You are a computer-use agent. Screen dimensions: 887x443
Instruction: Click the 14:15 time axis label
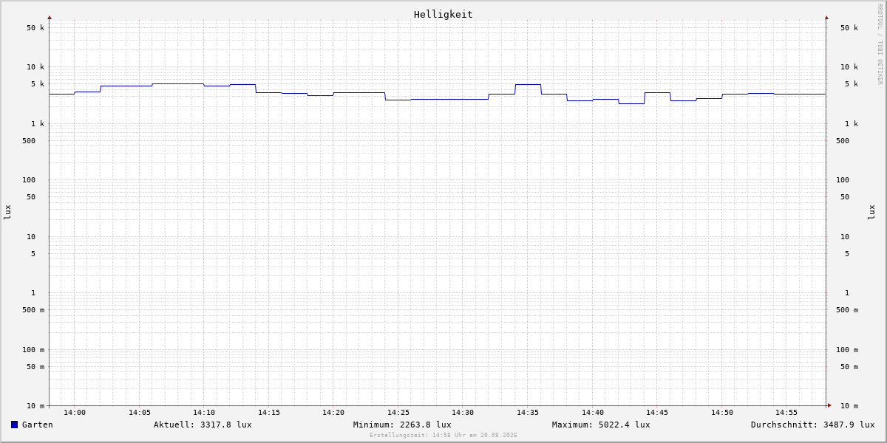pyautogui.click(x=269, y=413)
